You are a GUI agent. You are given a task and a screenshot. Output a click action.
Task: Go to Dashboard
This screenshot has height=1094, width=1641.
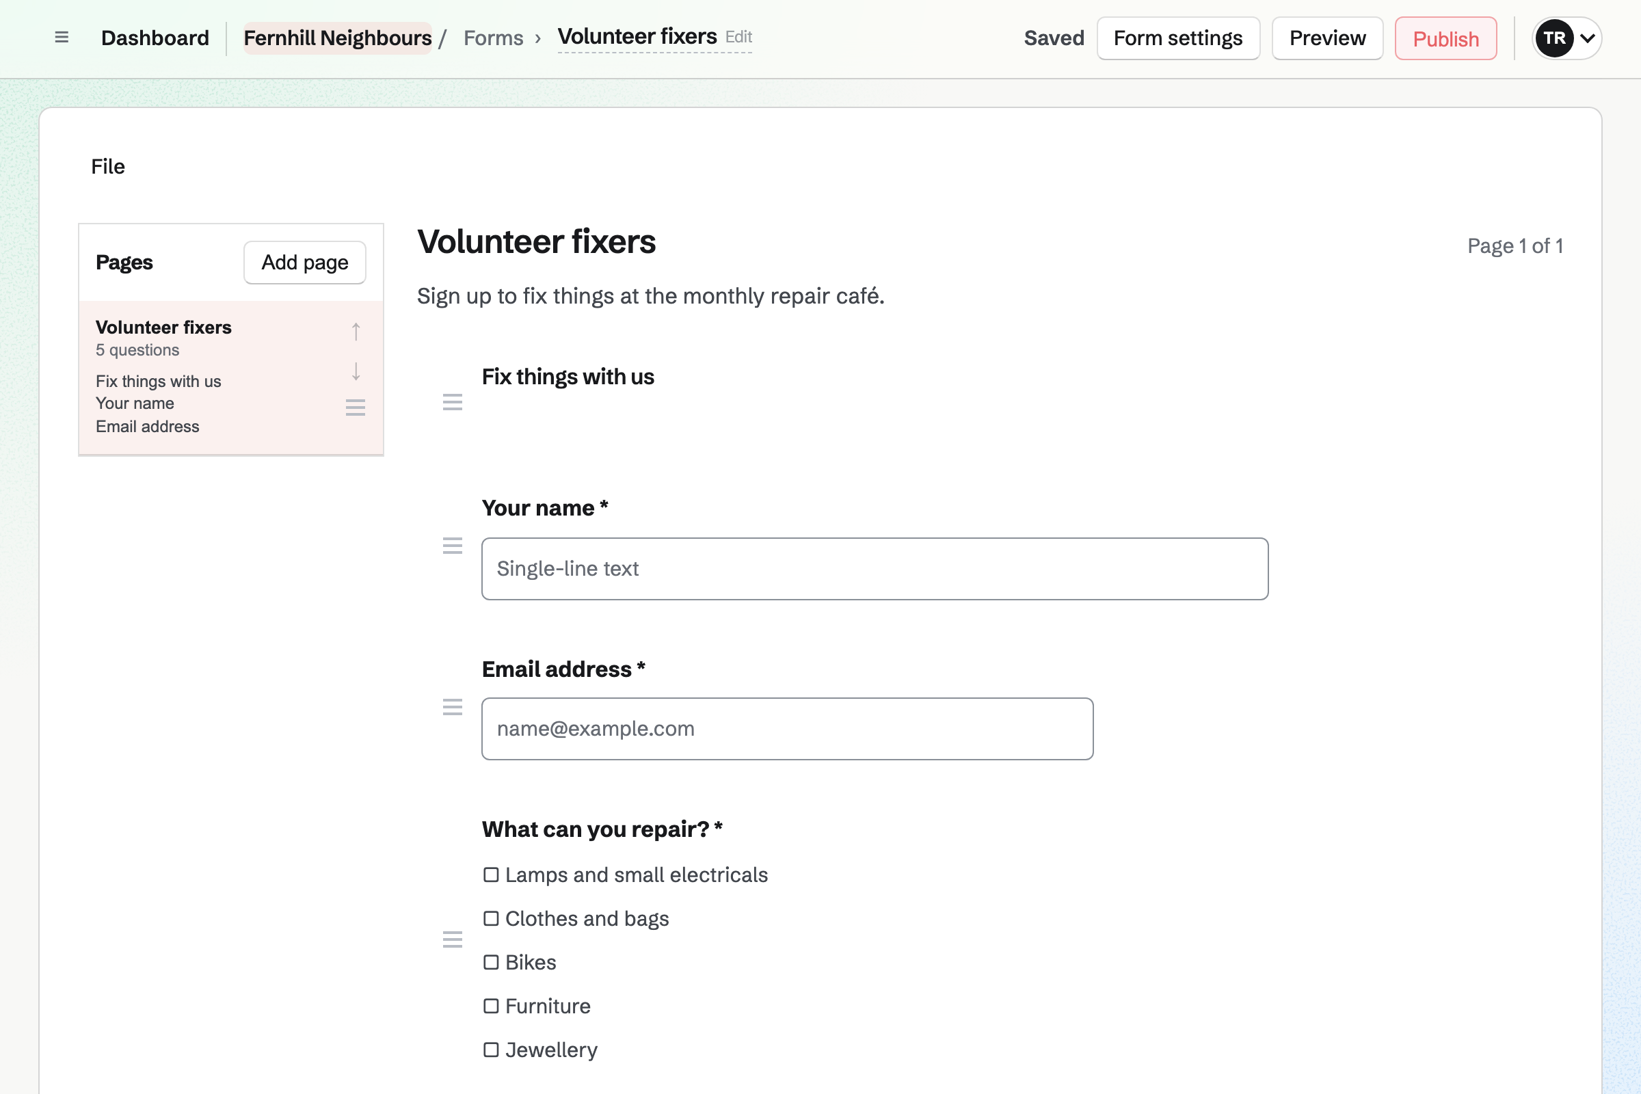pyautogui.click(x=155, y=38)
